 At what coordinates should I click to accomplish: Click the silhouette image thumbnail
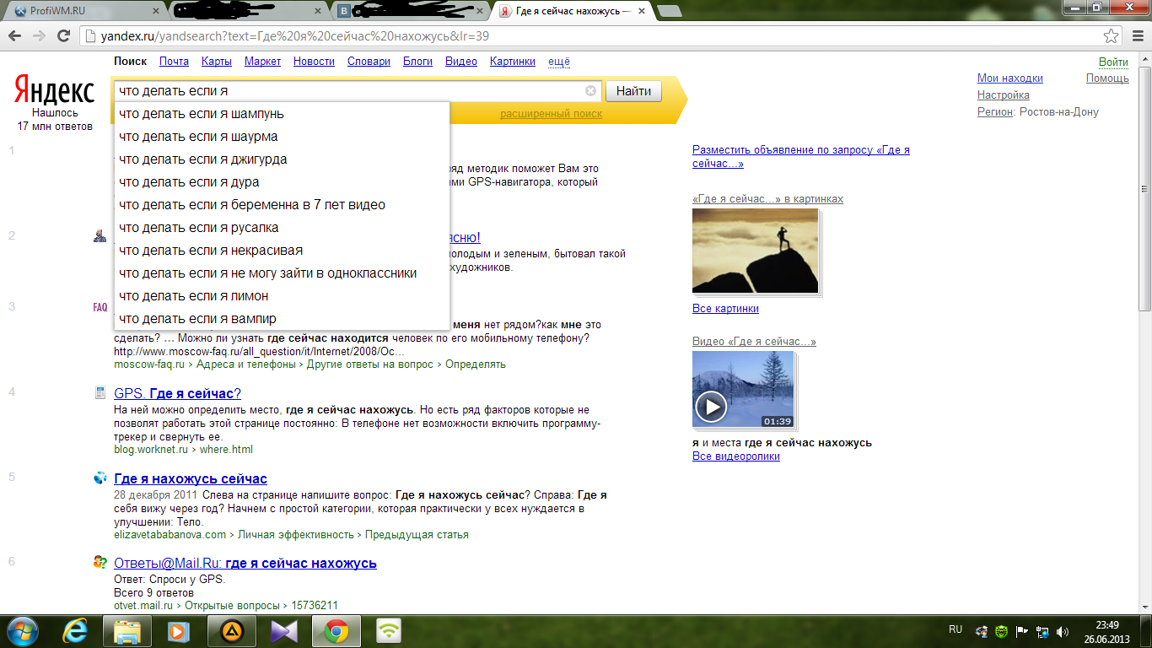pos(755,251)
